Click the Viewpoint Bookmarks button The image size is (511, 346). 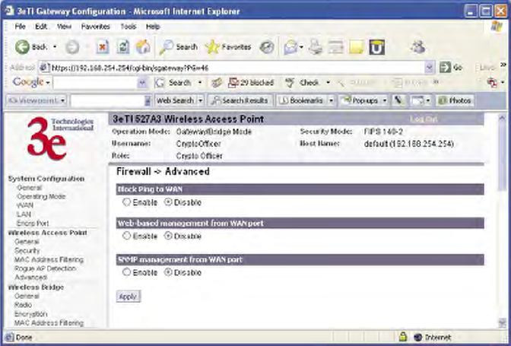pos(302,100)
